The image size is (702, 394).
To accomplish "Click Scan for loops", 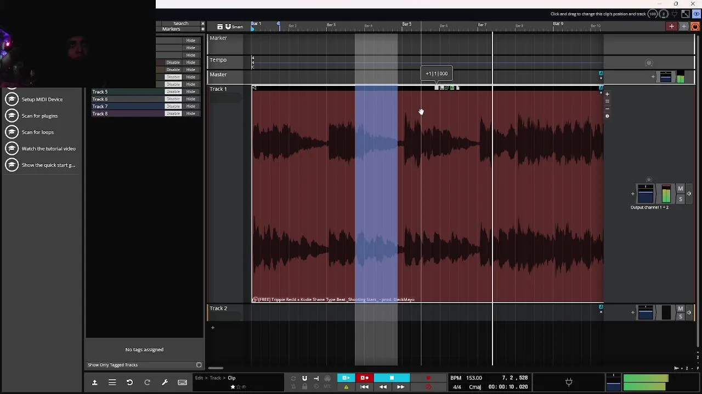I will click(x=37, y=132).
